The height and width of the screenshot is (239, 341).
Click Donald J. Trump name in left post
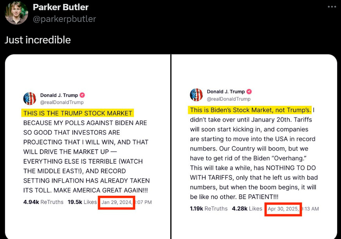59,95
